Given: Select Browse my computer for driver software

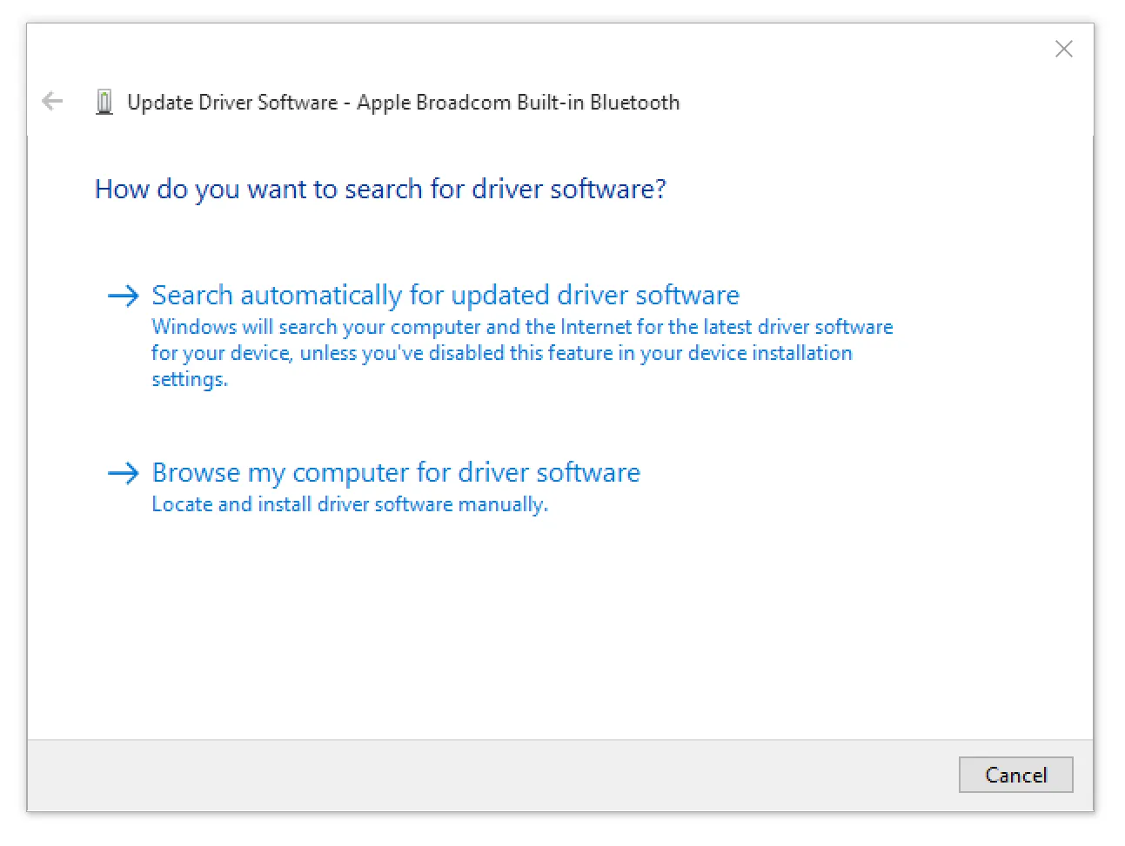Looking at the screenshot, I should [x=396, y=473].
